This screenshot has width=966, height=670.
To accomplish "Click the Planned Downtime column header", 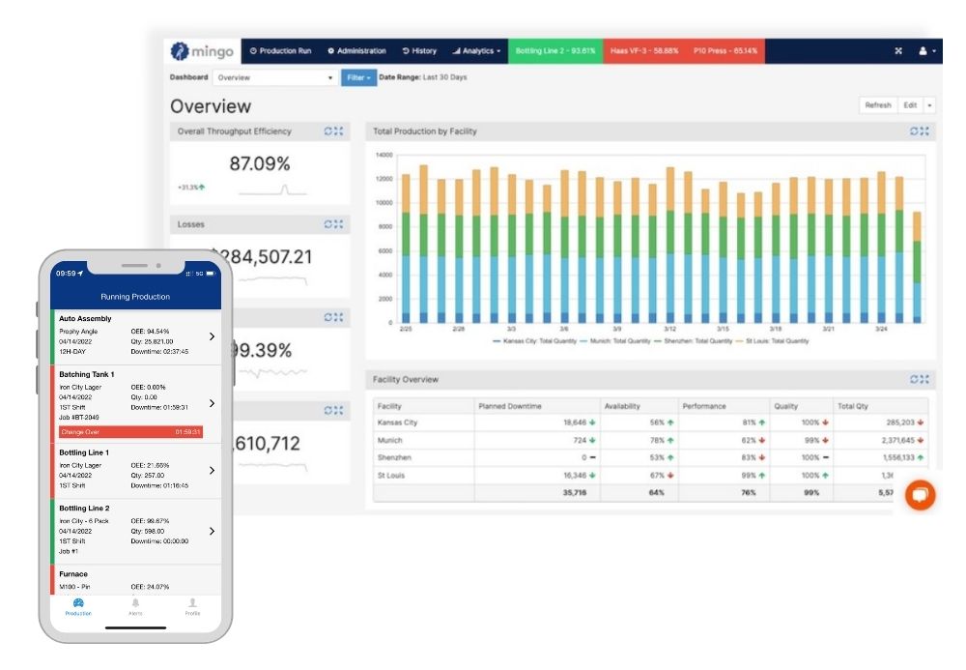I will (x=537, y=405).
